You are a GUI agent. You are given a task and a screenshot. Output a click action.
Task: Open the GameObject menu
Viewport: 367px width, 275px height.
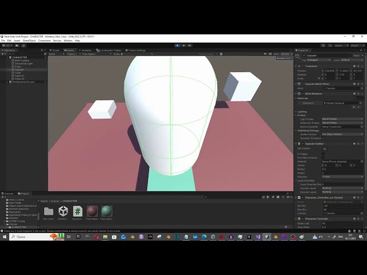(x=29, y=41)
